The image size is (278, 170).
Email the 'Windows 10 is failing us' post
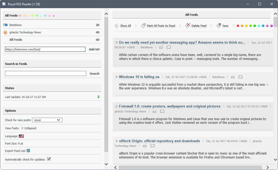[241, 77]
